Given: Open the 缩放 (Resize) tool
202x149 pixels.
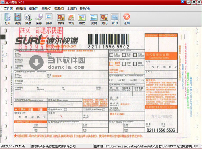Looking at the screenshot, I should click(82, 19).
